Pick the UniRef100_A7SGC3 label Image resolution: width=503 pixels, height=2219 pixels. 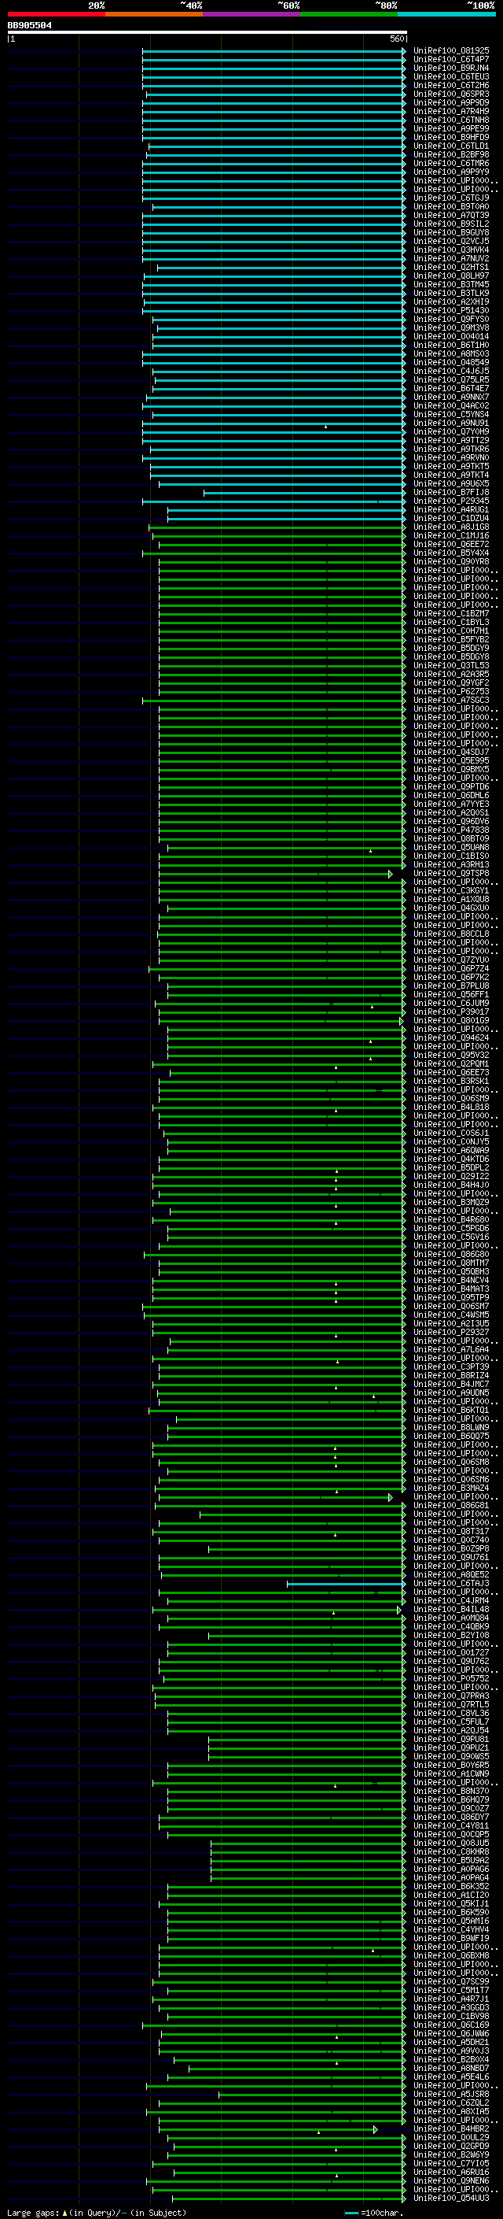[451, 701]
